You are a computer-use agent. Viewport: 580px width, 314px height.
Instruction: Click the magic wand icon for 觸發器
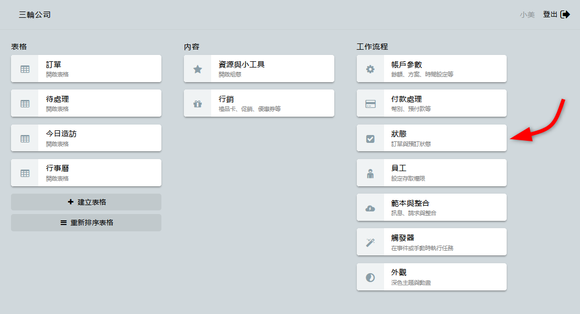pos(370,242)
